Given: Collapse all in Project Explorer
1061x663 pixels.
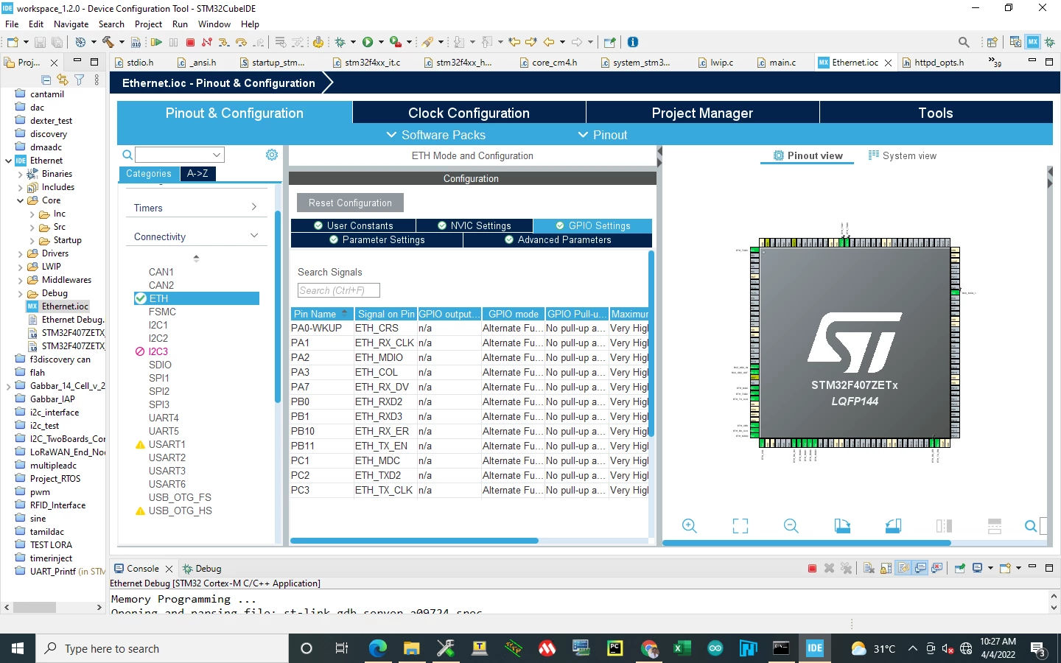Looking at the screenshot, I should pos(46,80).
